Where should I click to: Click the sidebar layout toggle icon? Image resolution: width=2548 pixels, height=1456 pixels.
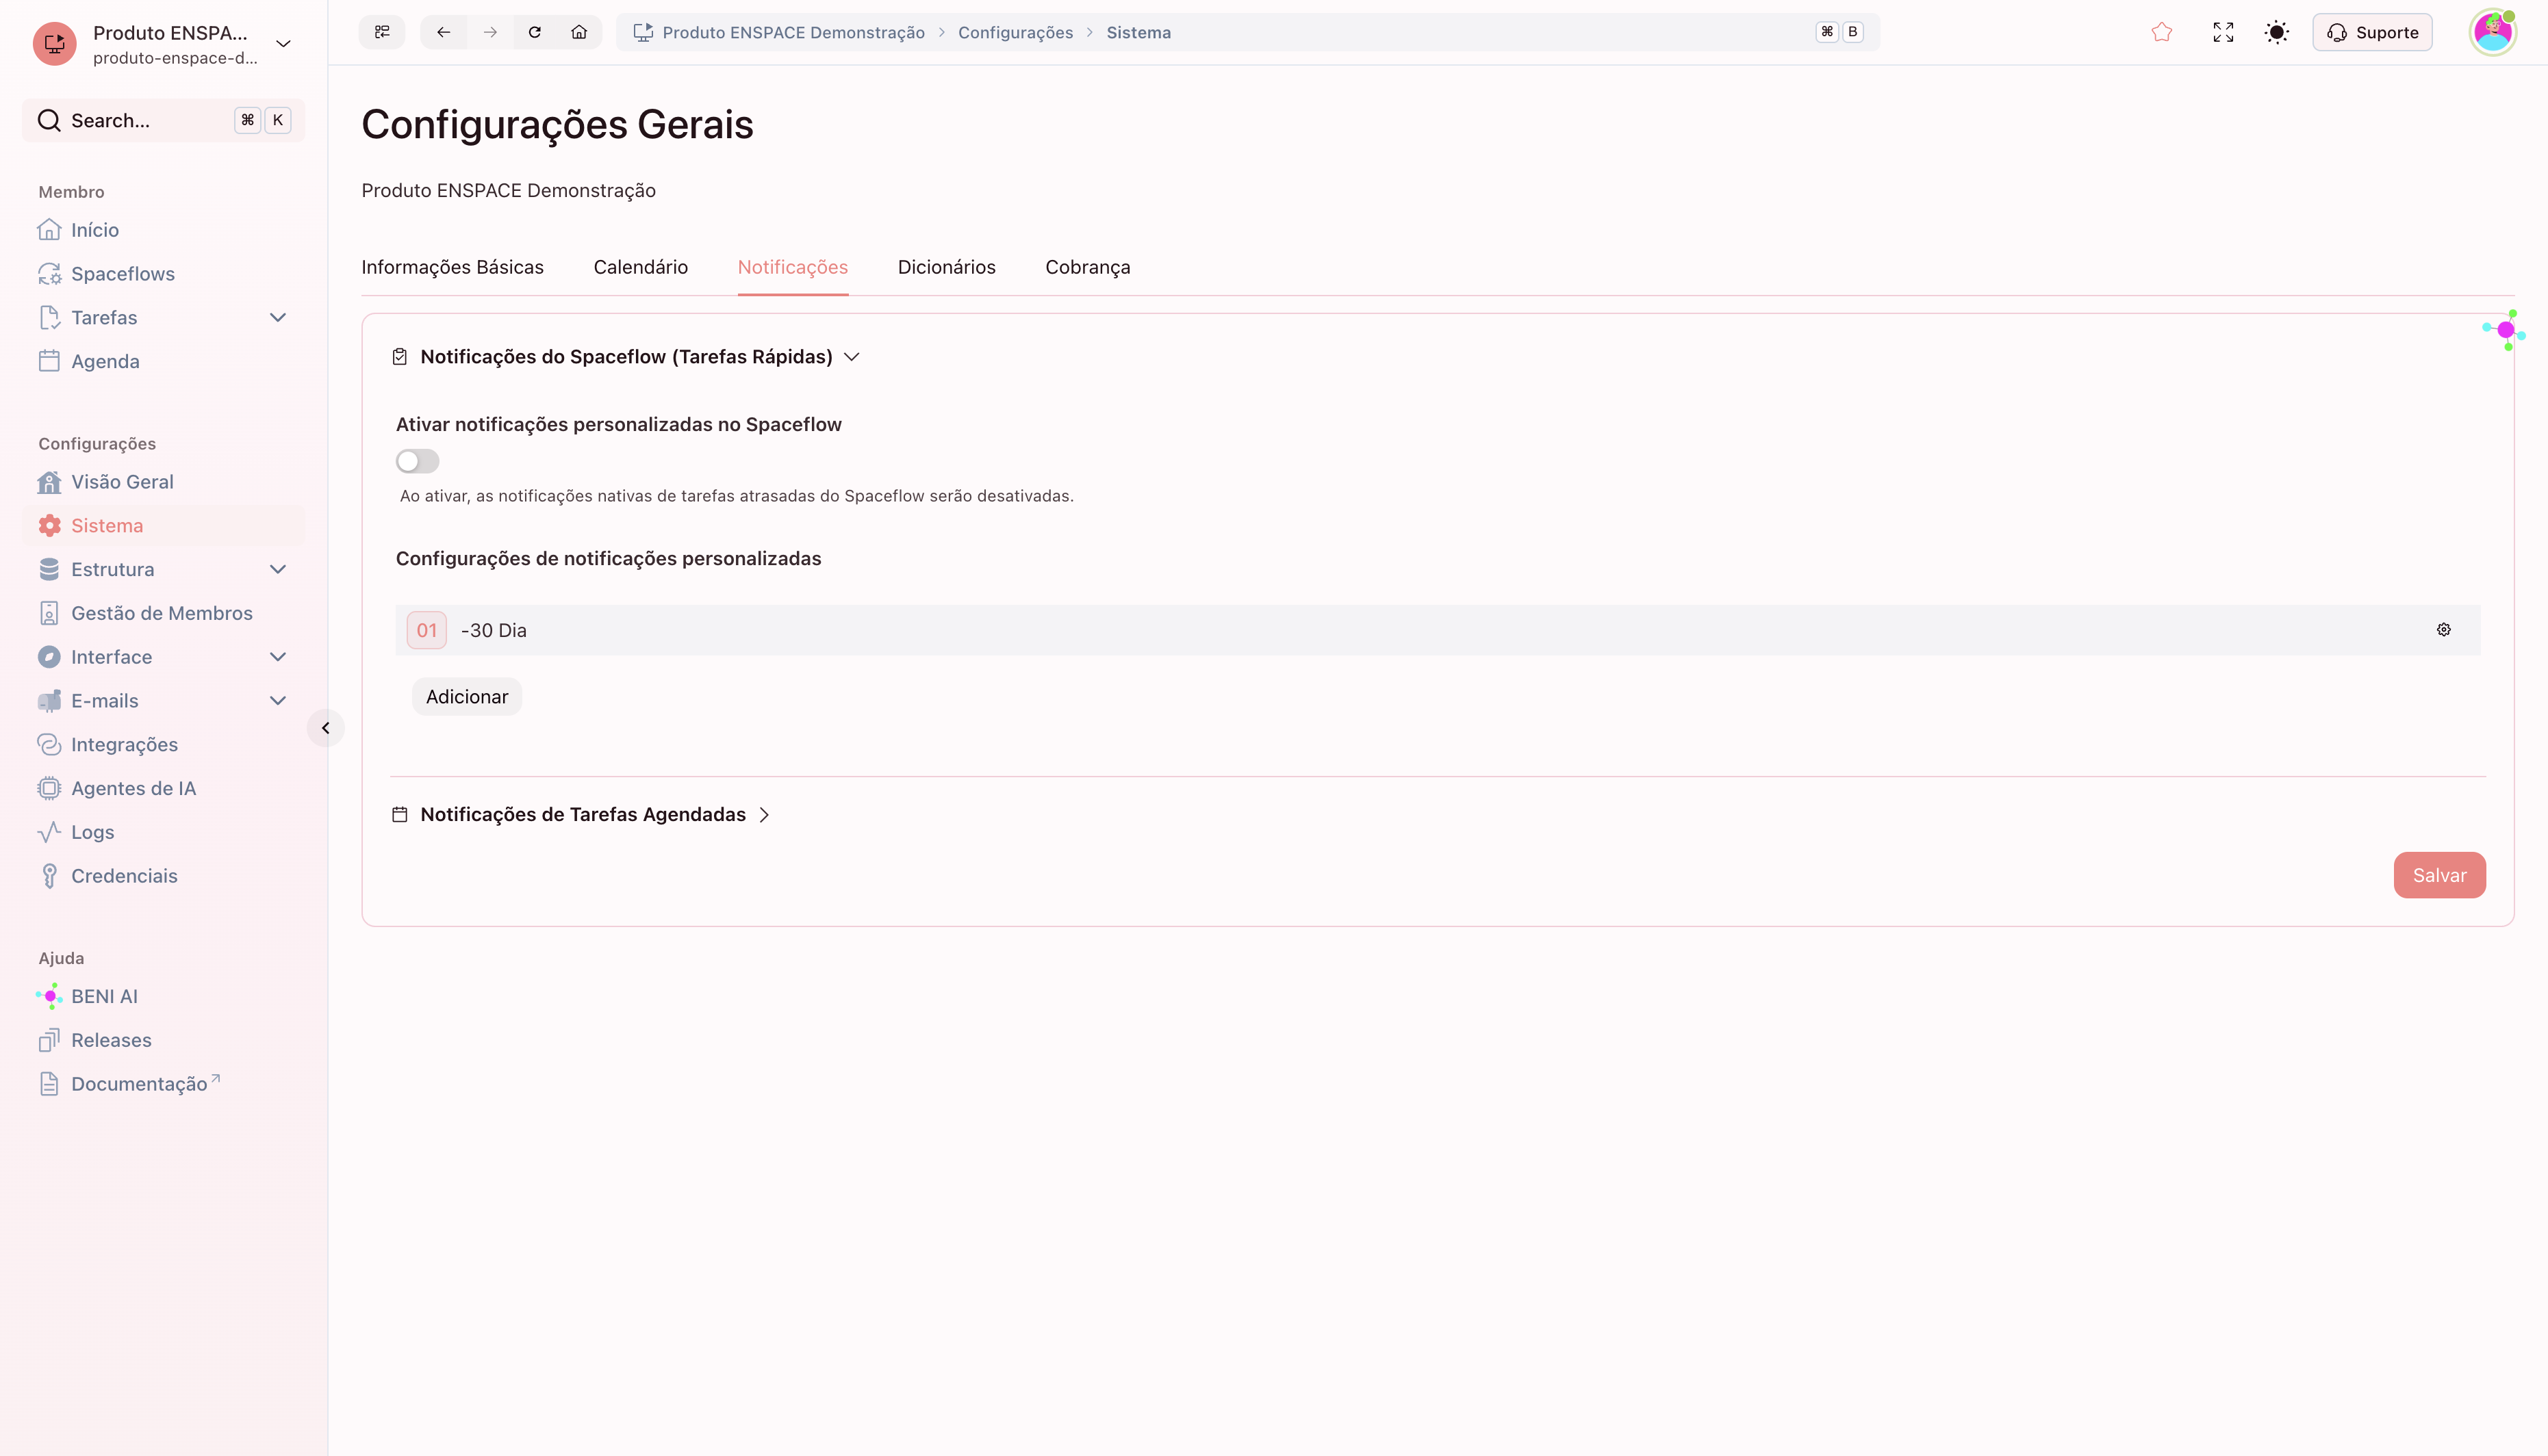coord(381,32)
